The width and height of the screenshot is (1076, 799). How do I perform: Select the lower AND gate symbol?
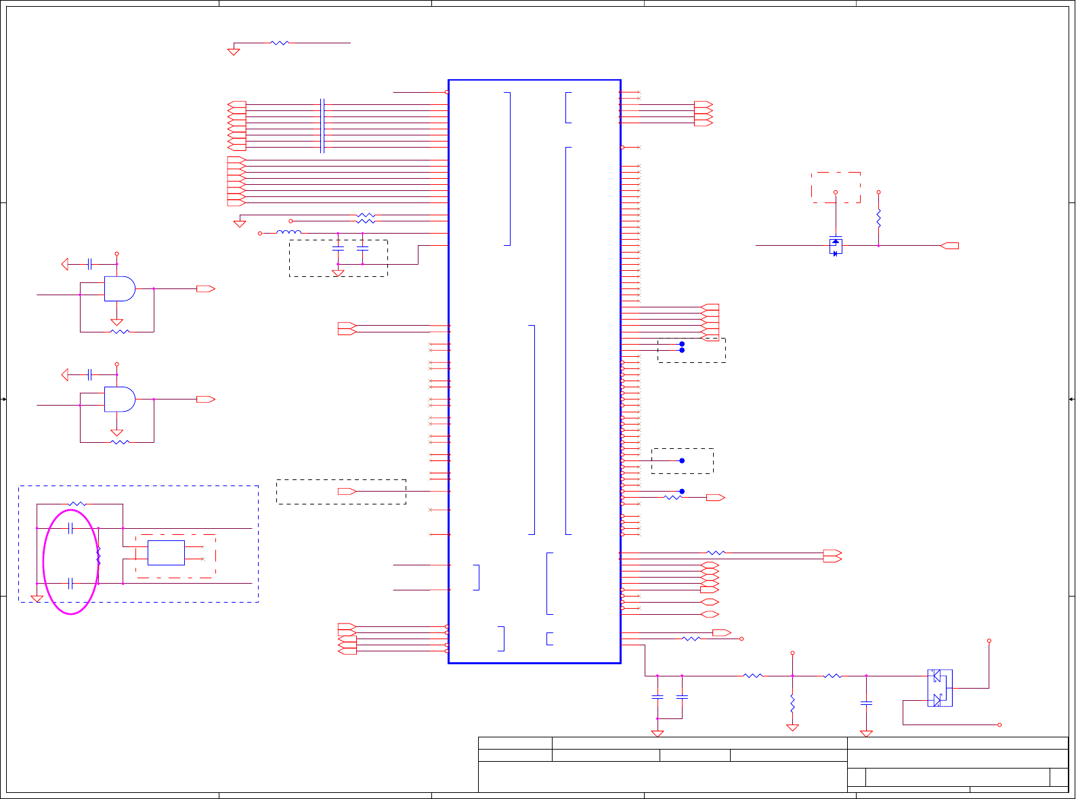pos(120,399)
